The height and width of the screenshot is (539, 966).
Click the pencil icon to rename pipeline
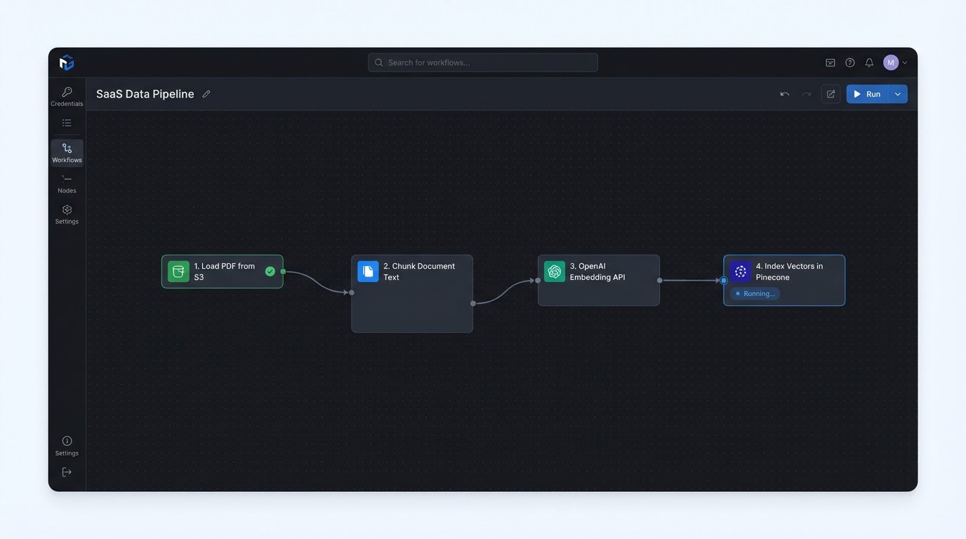[206, 94]
